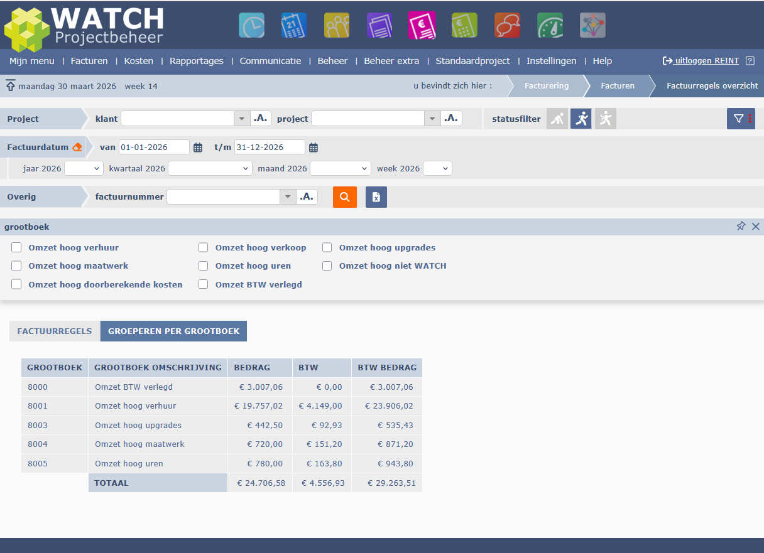Export results with the Excel file icon
The image size is (764, 553).
(x=376, y=197)
